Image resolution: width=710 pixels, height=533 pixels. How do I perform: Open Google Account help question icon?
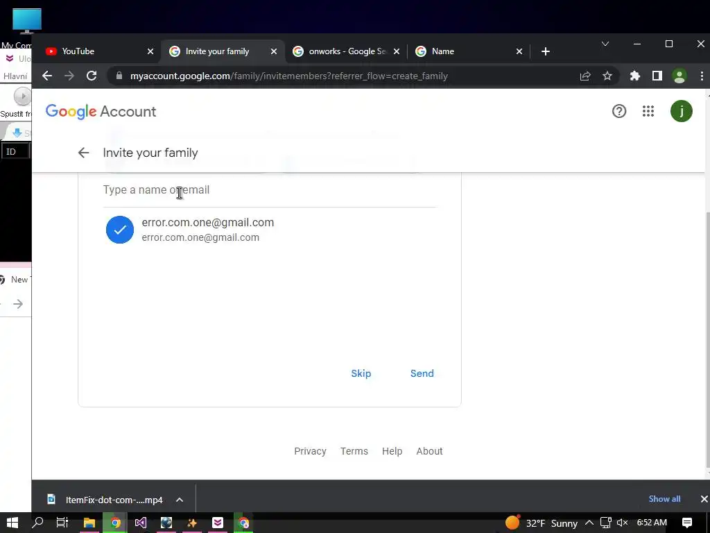619,111
